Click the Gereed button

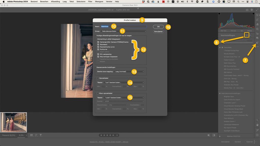237,142
